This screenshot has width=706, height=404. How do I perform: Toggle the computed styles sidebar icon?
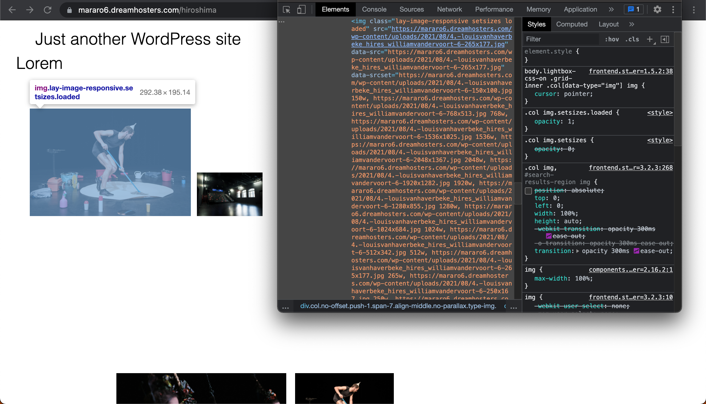[x=665, y=39]
